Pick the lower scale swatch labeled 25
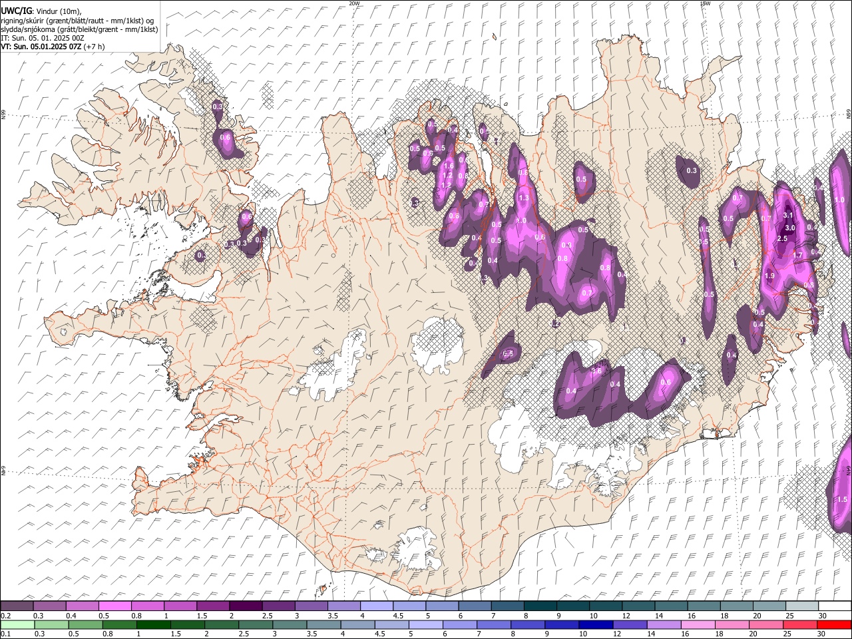The image size is (852, 639). pos(801,624)
